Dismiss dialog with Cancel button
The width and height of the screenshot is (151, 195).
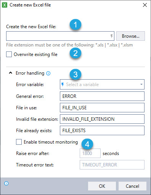point(132,186)
